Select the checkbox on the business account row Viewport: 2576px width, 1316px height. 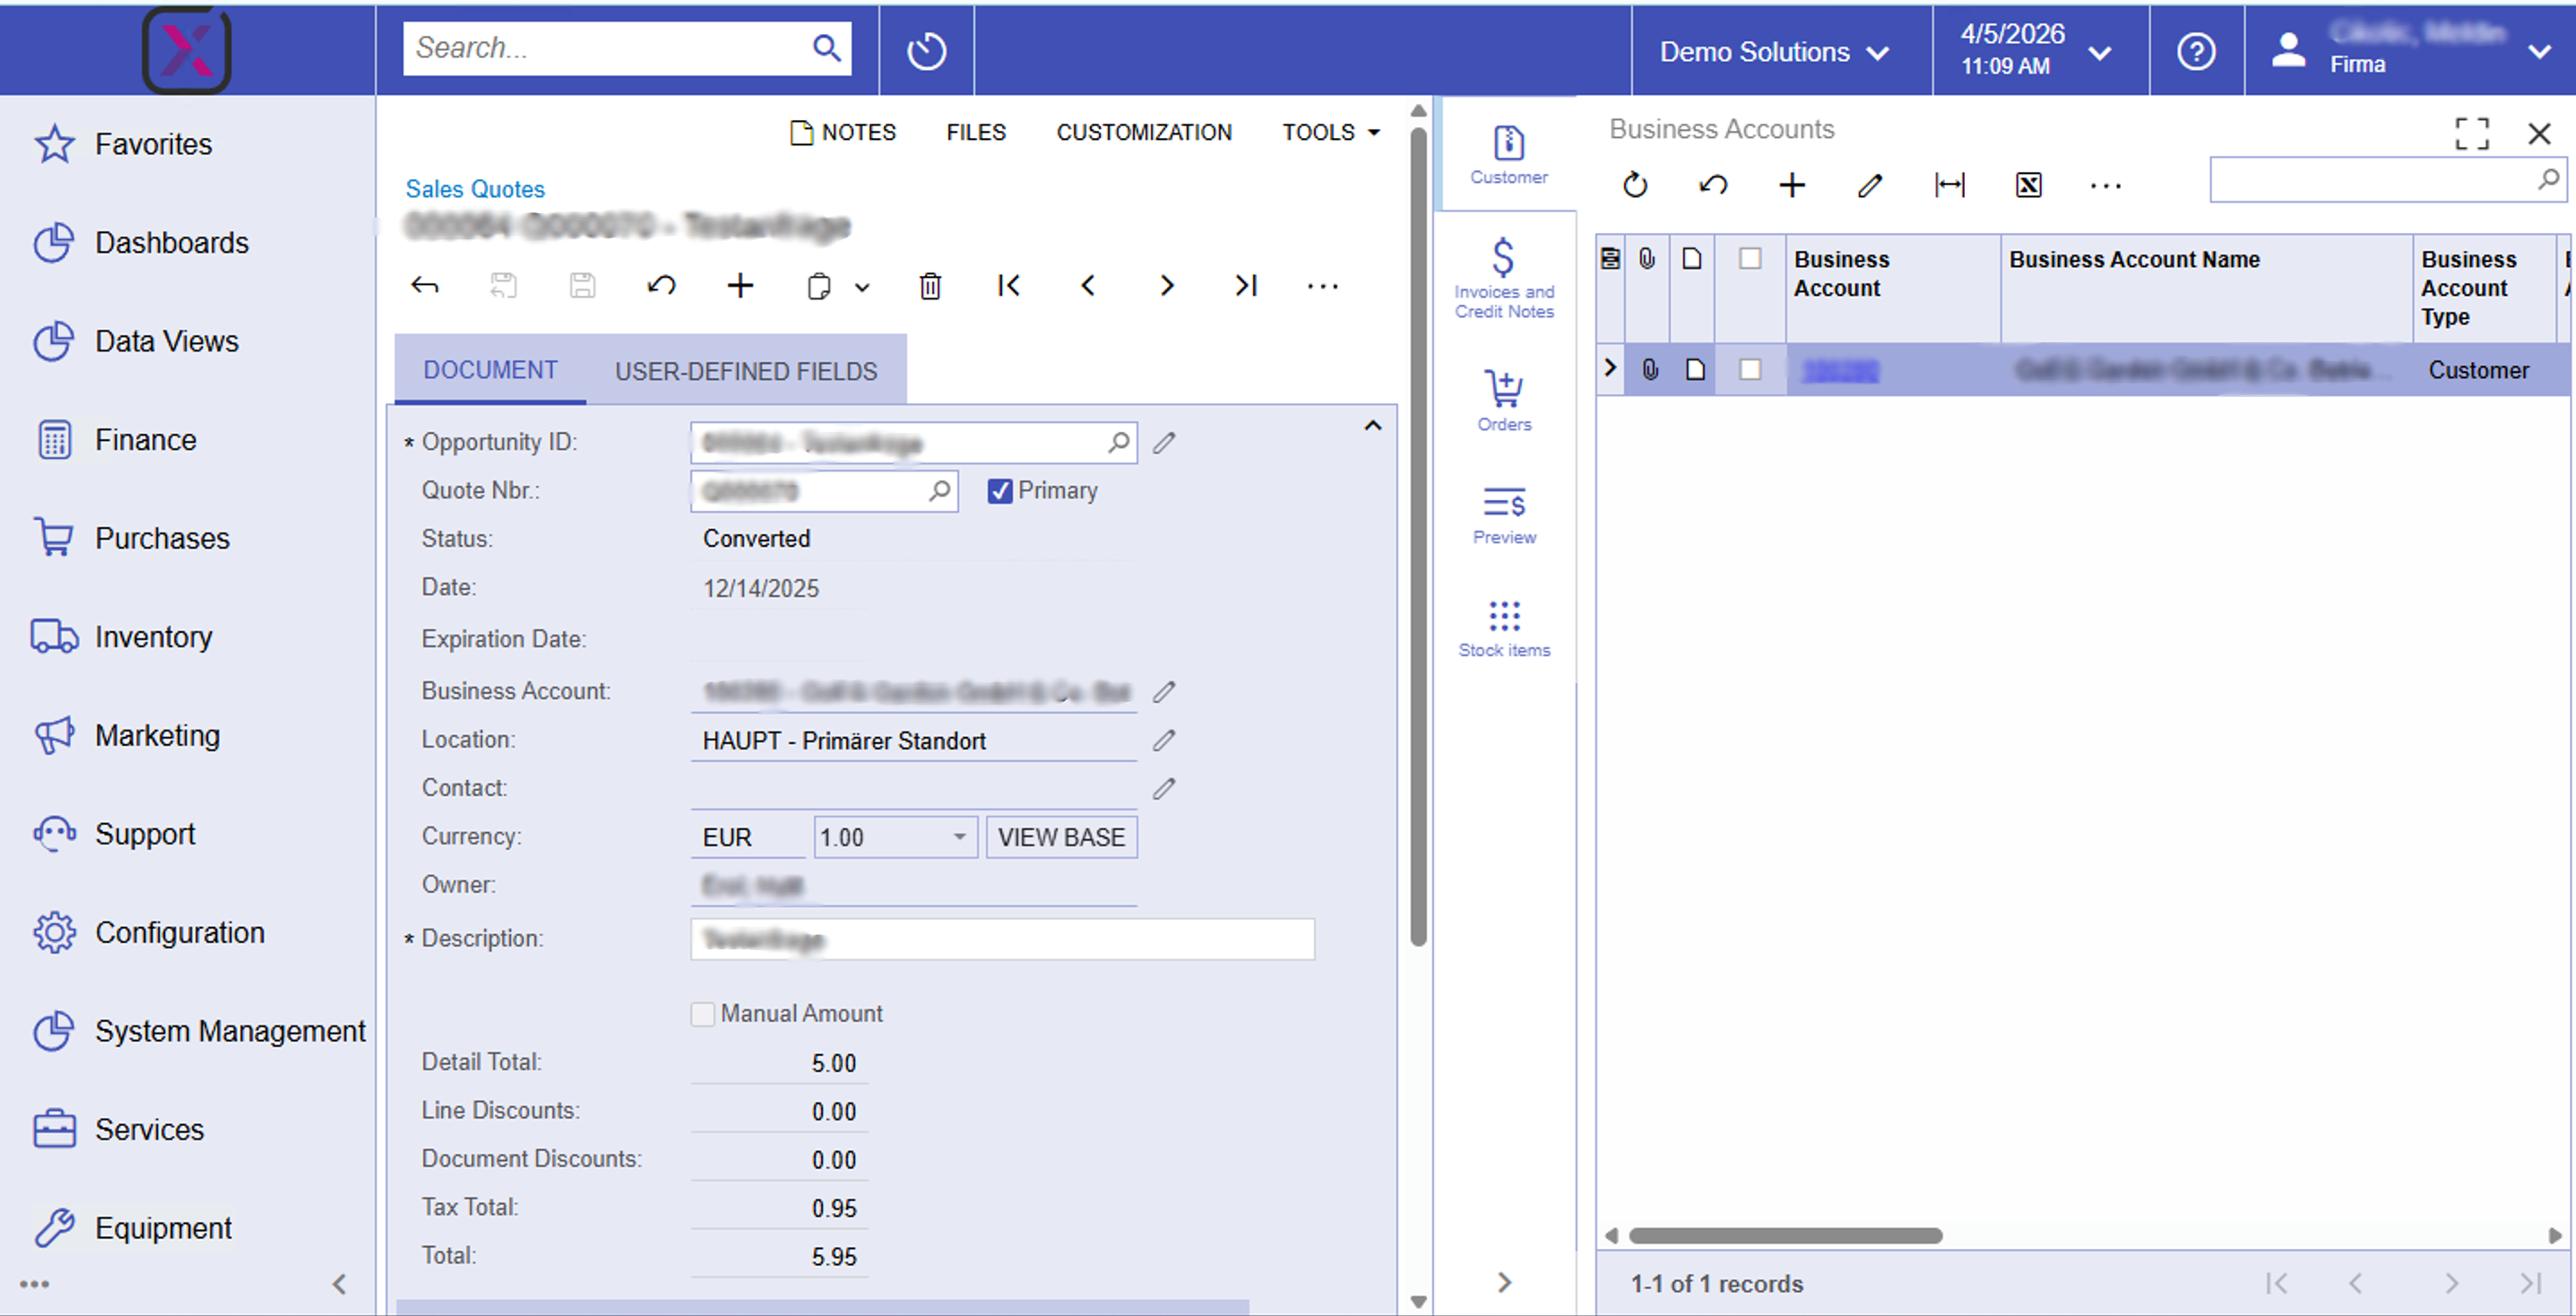coord(1750,369)
